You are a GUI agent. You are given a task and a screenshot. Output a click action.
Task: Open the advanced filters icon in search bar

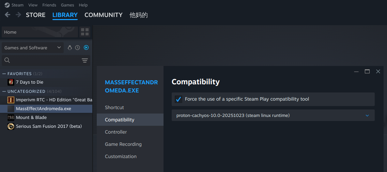click(x=85, y=61)
